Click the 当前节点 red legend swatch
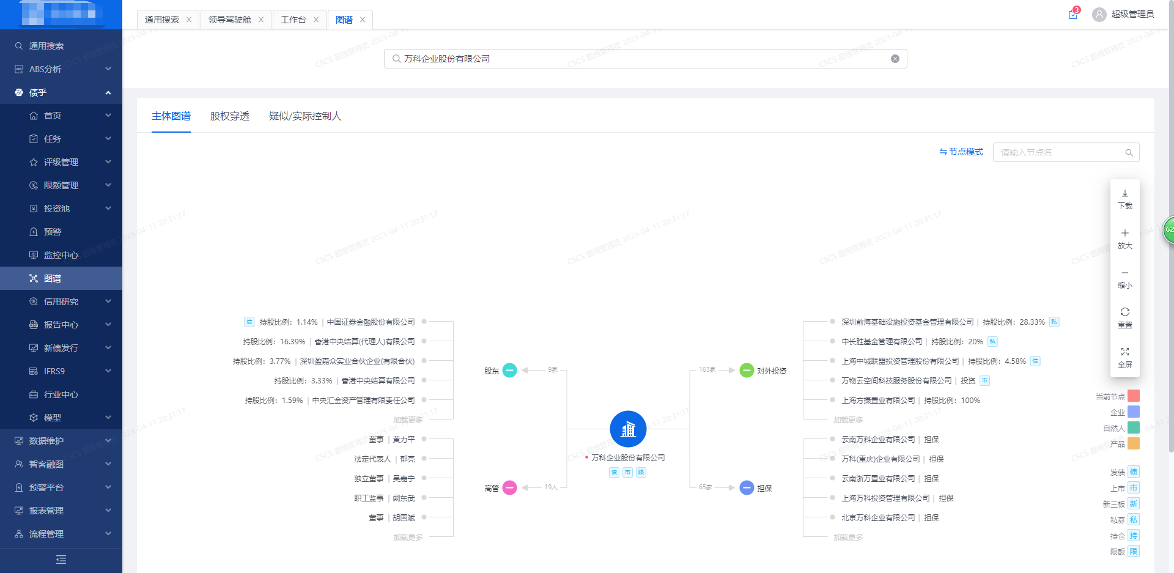Screen dimensions: 1174x573 point(1133,396)
